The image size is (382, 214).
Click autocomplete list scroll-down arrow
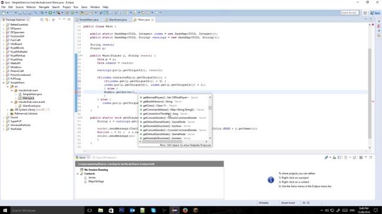210,139
